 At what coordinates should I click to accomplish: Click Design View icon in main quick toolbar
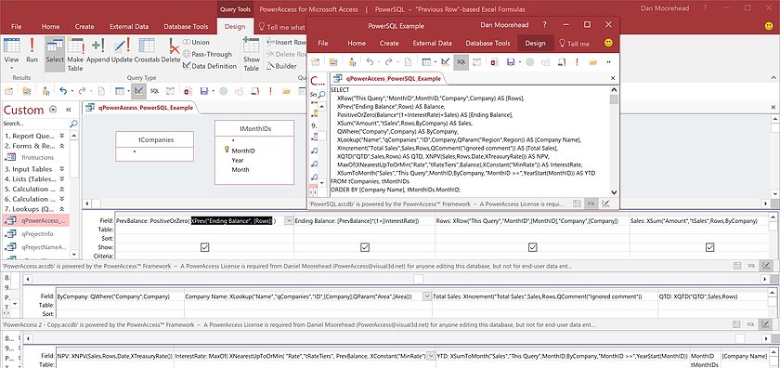[138, 91]
